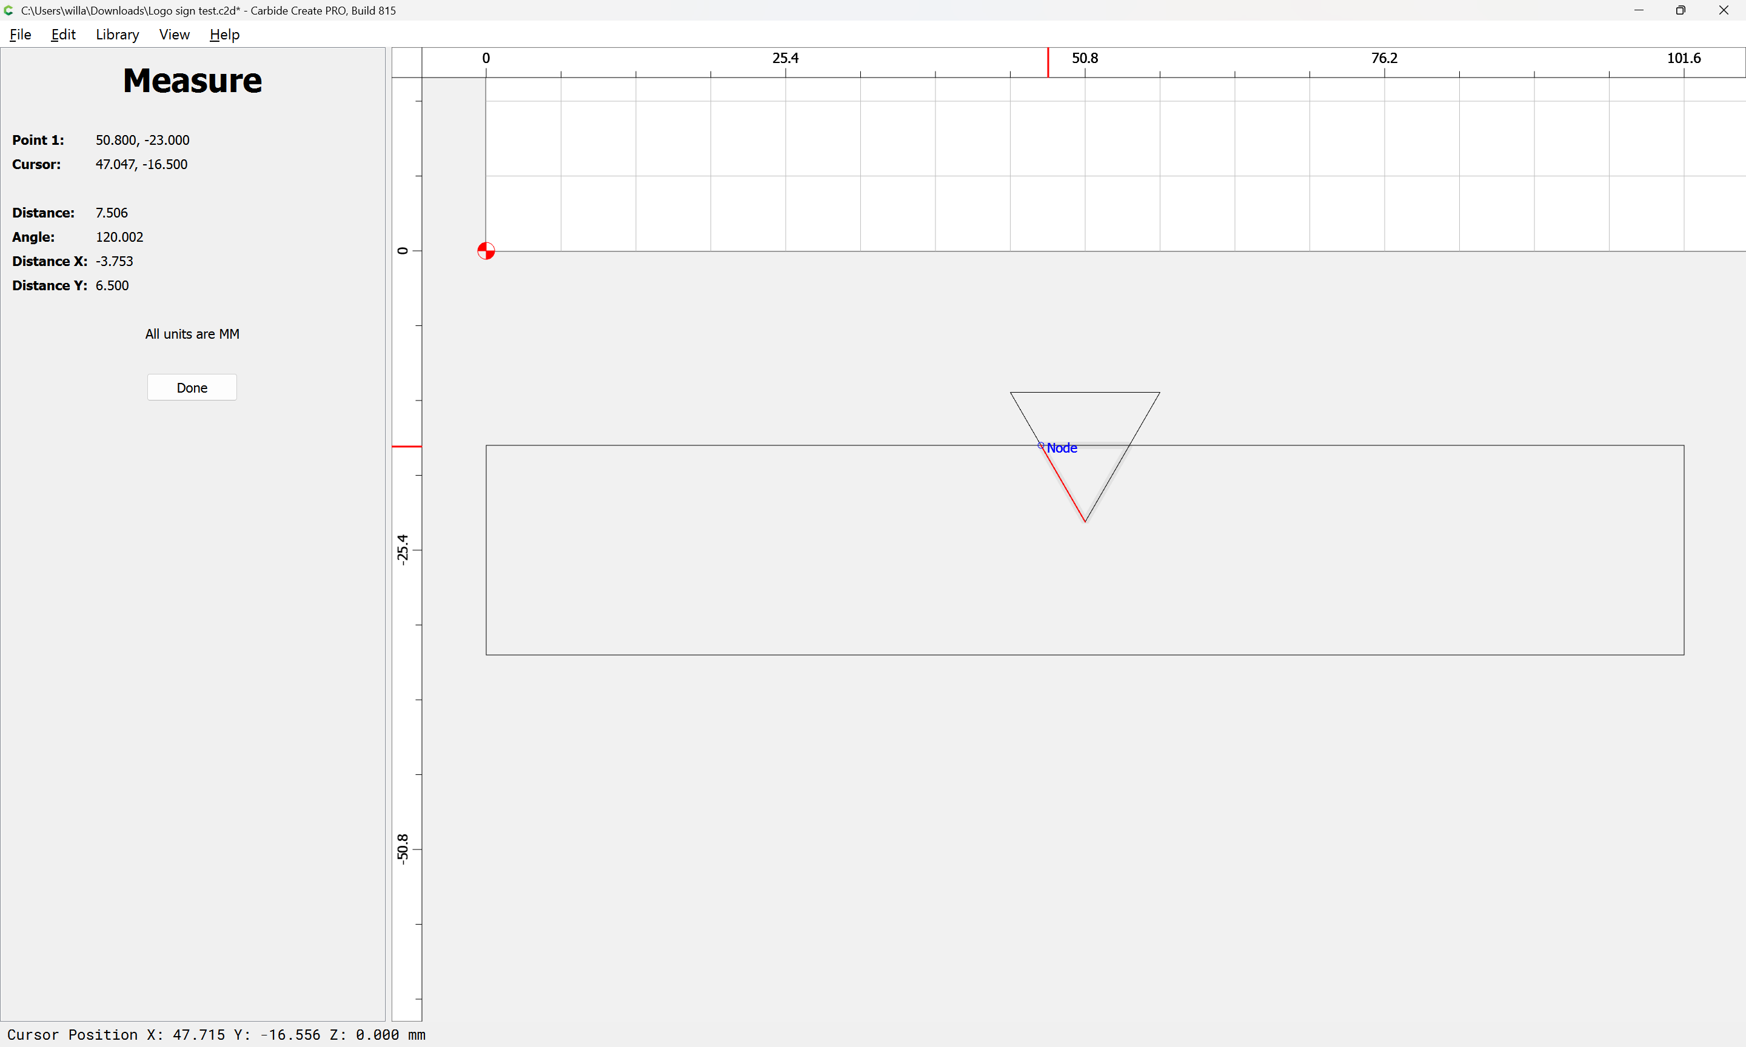Click the Angle value 120.002

pyautogui.click(x=119, y=237)
